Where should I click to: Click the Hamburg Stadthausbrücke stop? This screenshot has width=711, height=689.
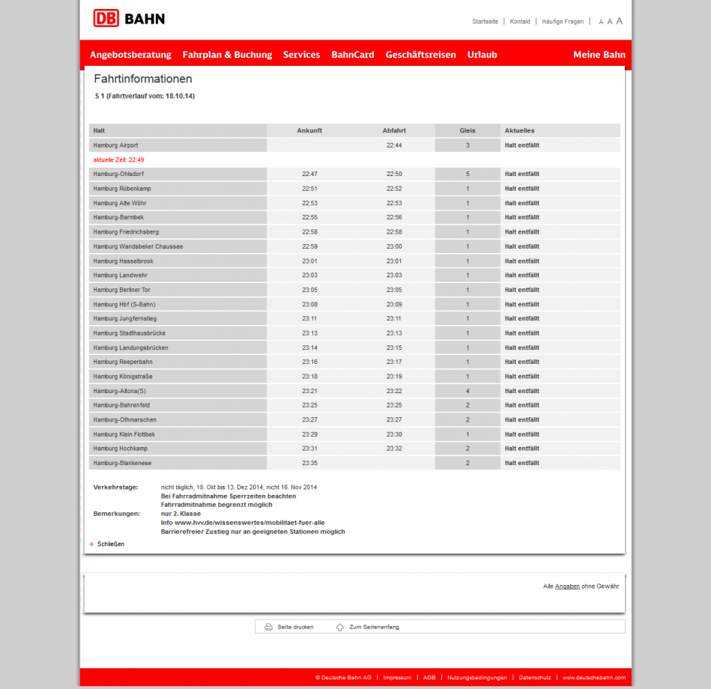click(129, 333)
